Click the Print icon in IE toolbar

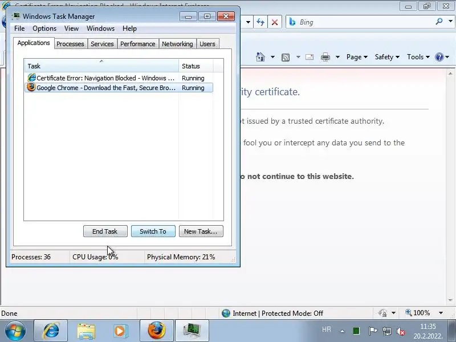click(325, 57)
